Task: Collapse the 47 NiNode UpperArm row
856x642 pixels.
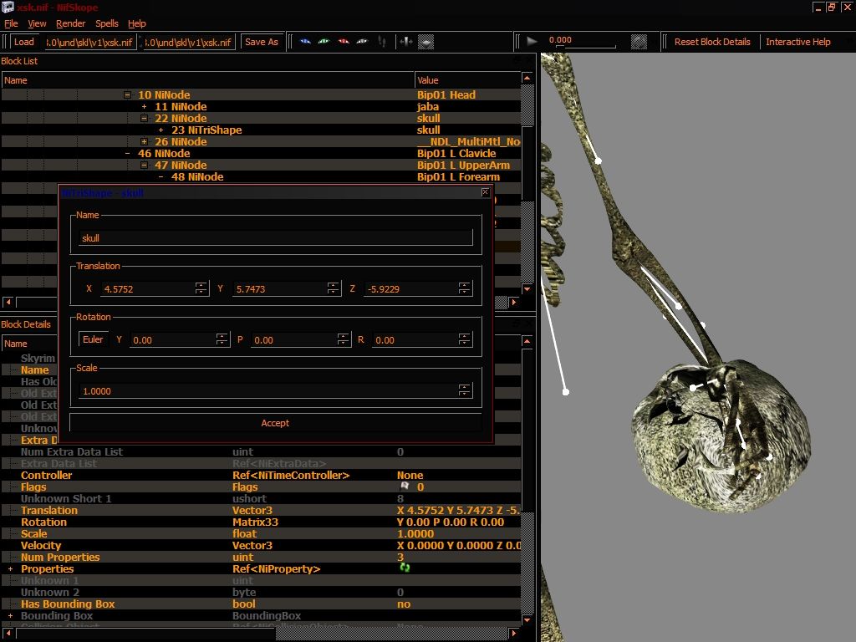Action: pos(144,166)
